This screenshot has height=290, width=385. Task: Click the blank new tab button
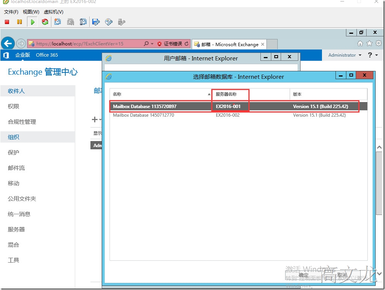[272, 44]
